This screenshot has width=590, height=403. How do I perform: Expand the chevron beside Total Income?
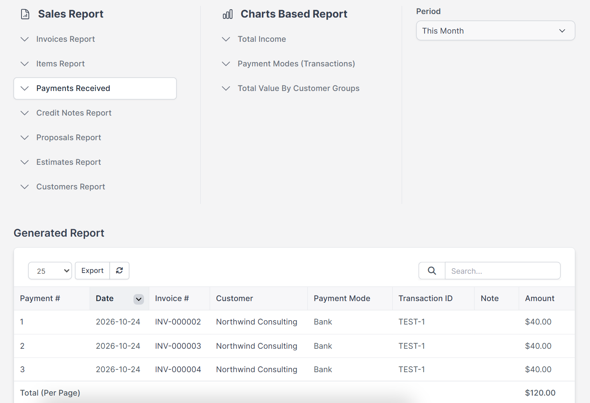point(226,39)
